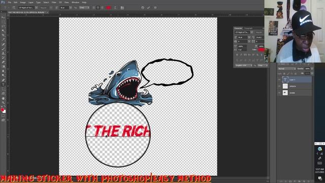This screenshot has width=325, height=183.
Task: Left align text in options bar
Action: 93,8
